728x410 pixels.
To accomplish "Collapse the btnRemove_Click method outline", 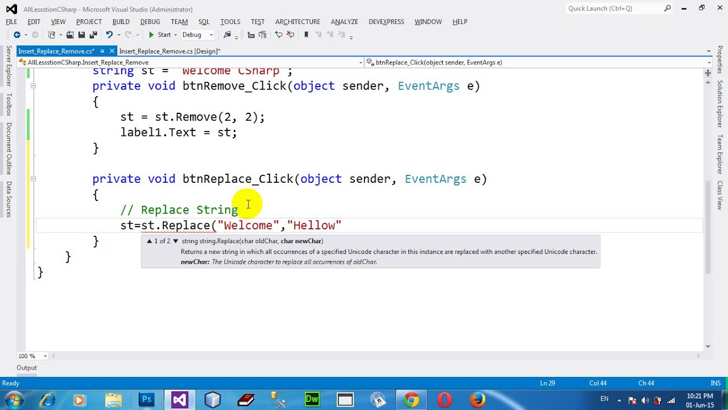I will (x=33, y=86).
